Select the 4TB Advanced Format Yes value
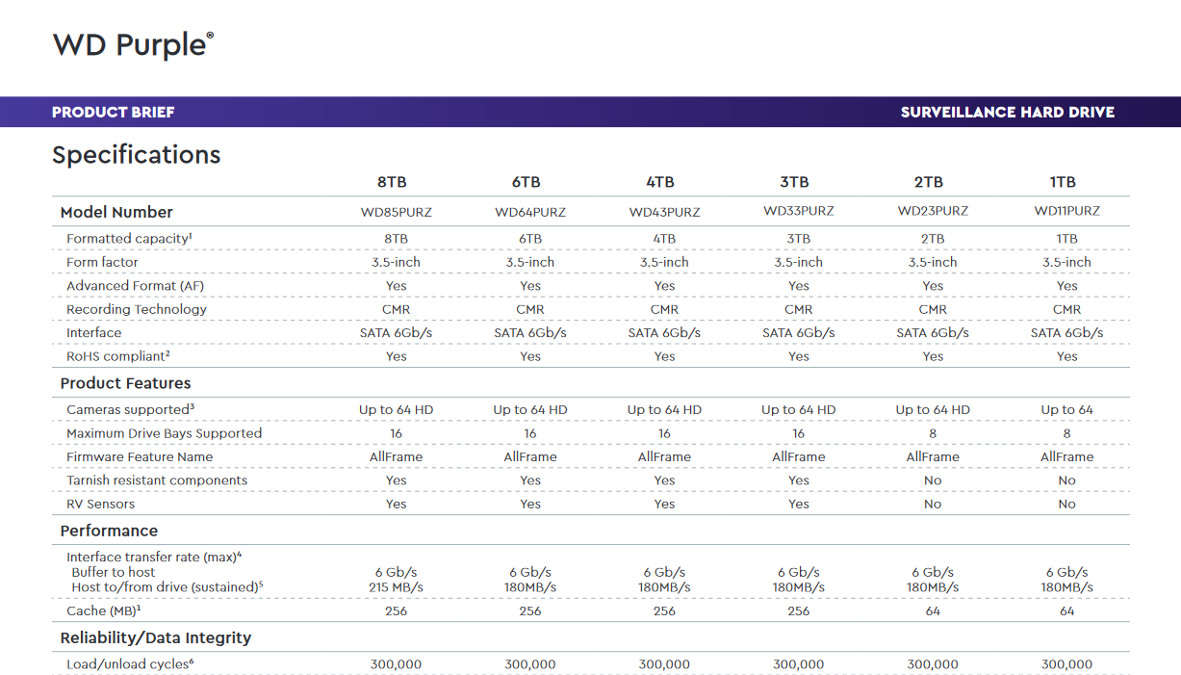Viewport: 1181px width, 675px height. pyautogui.click(x=664, y=286)
